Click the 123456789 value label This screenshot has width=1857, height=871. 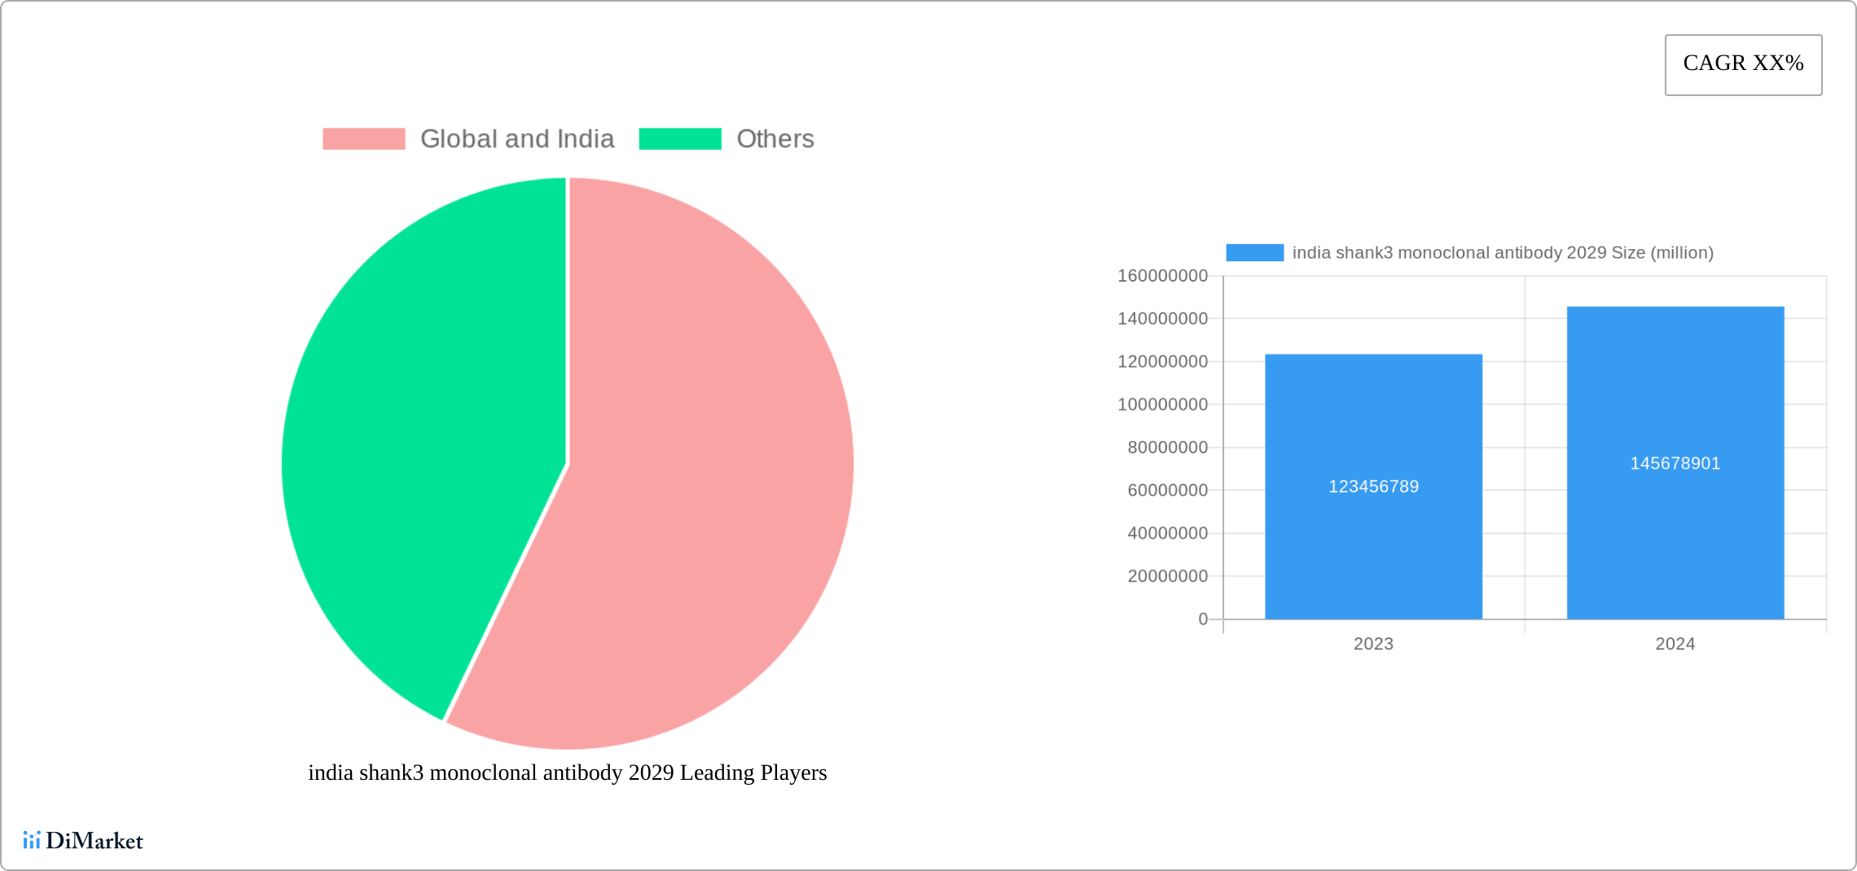1373,487
